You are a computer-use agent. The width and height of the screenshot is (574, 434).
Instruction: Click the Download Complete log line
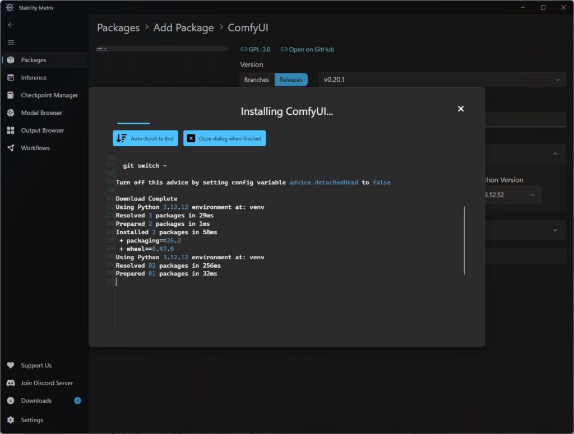146,199
